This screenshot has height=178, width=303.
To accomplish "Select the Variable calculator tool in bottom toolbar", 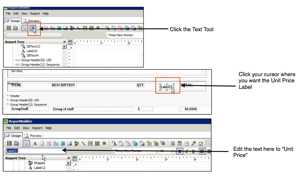I will coord(63,144).
